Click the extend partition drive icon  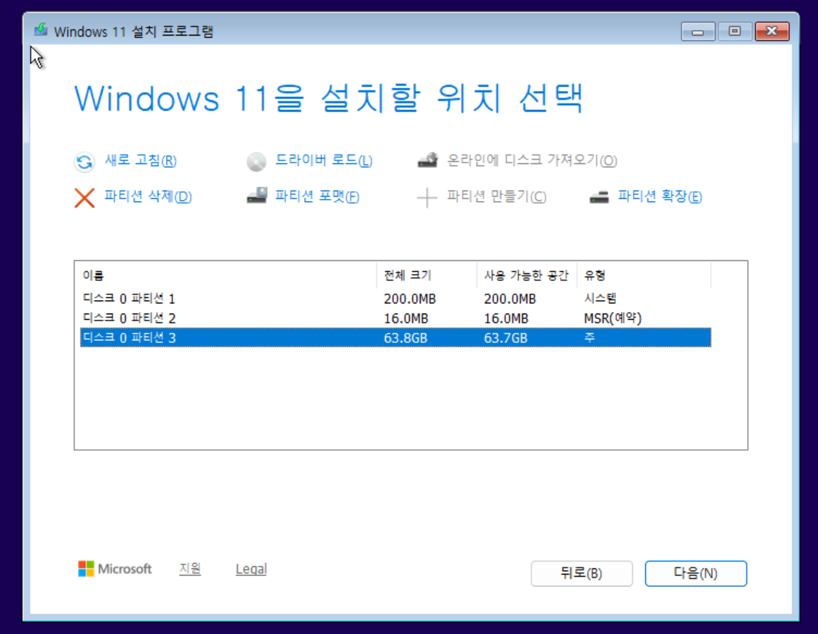[x=599, y=197]
